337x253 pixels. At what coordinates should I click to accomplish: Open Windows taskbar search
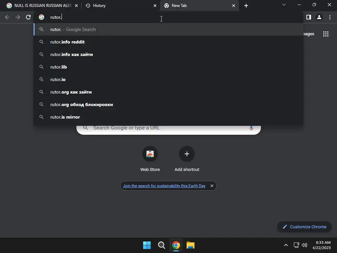pos(161,245)
